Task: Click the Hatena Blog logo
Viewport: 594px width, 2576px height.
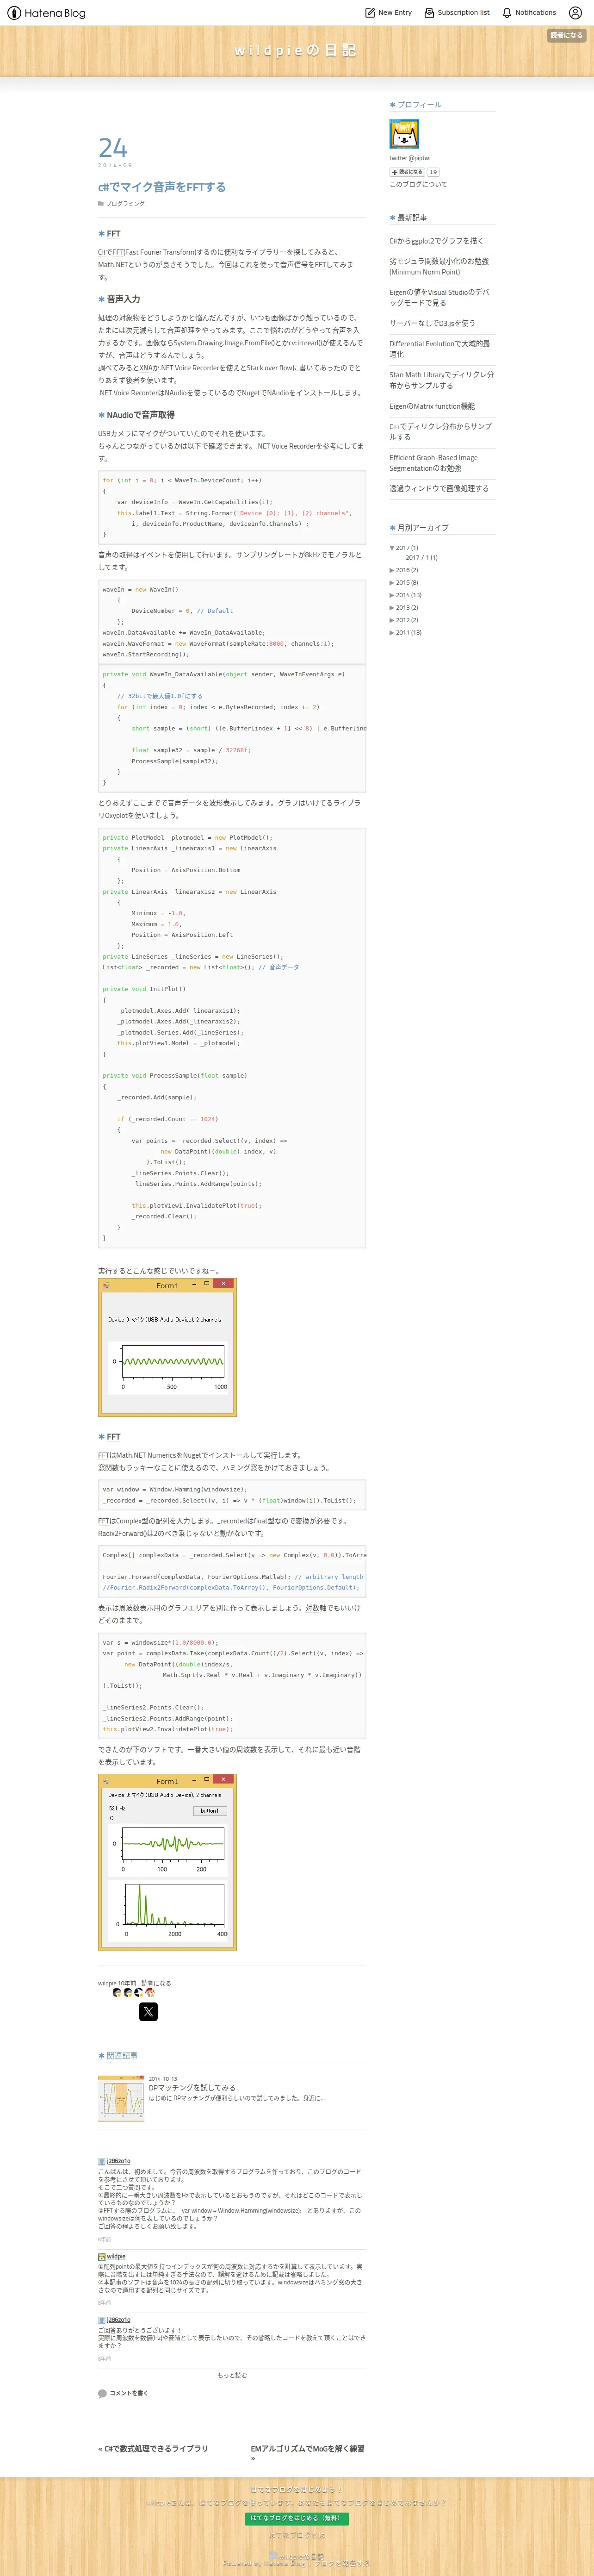Action: (46, 13)
